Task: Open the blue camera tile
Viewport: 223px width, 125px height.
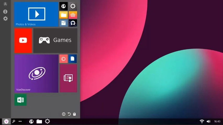Action: tap(63, 23)
